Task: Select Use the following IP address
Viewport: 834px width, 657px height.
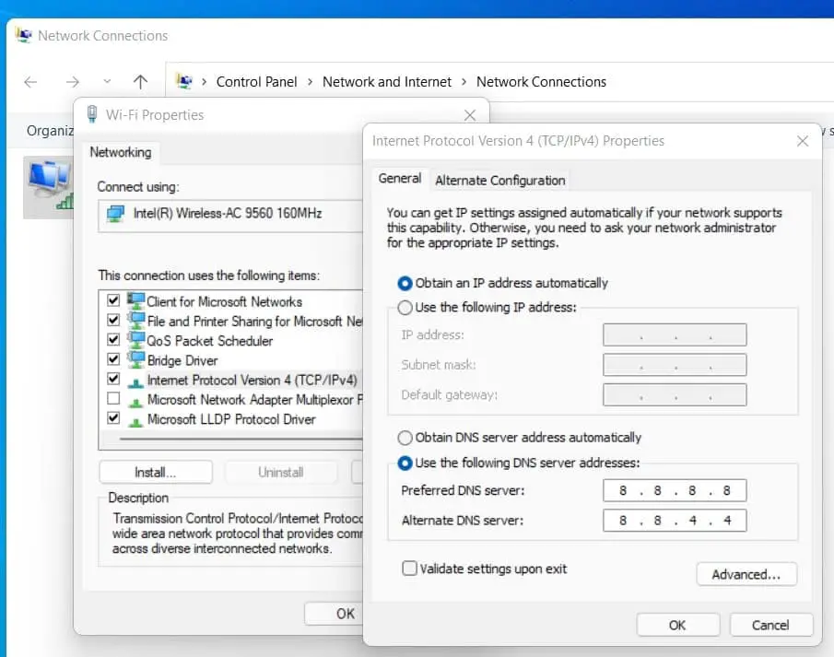Action: [405, 307]
